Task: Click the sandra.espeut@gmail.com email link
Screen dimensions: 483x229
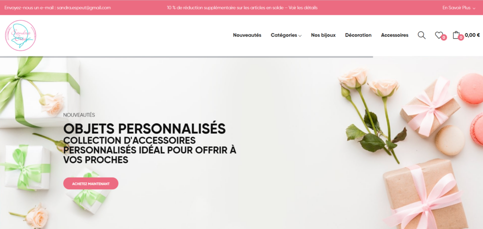Action: pyautogui.click(x=84, y=8)
